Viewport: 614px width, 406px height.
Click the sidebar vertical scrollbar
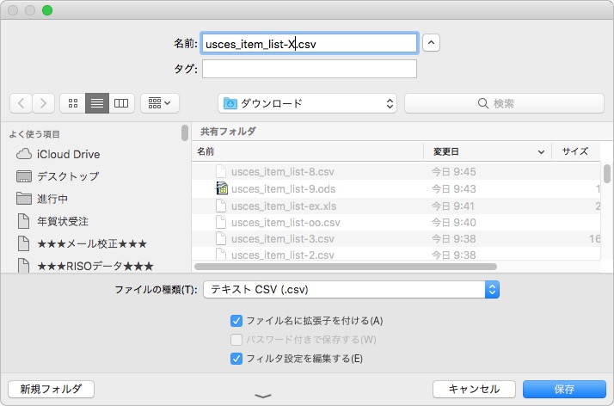tap(185, 132)
